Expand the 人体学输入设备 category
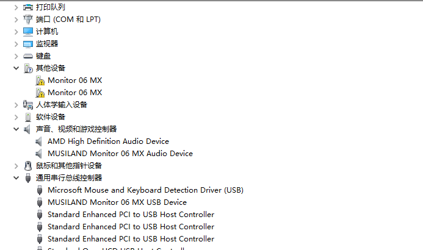The height and width of the screenshot is (250, 423). coord(16,105)
